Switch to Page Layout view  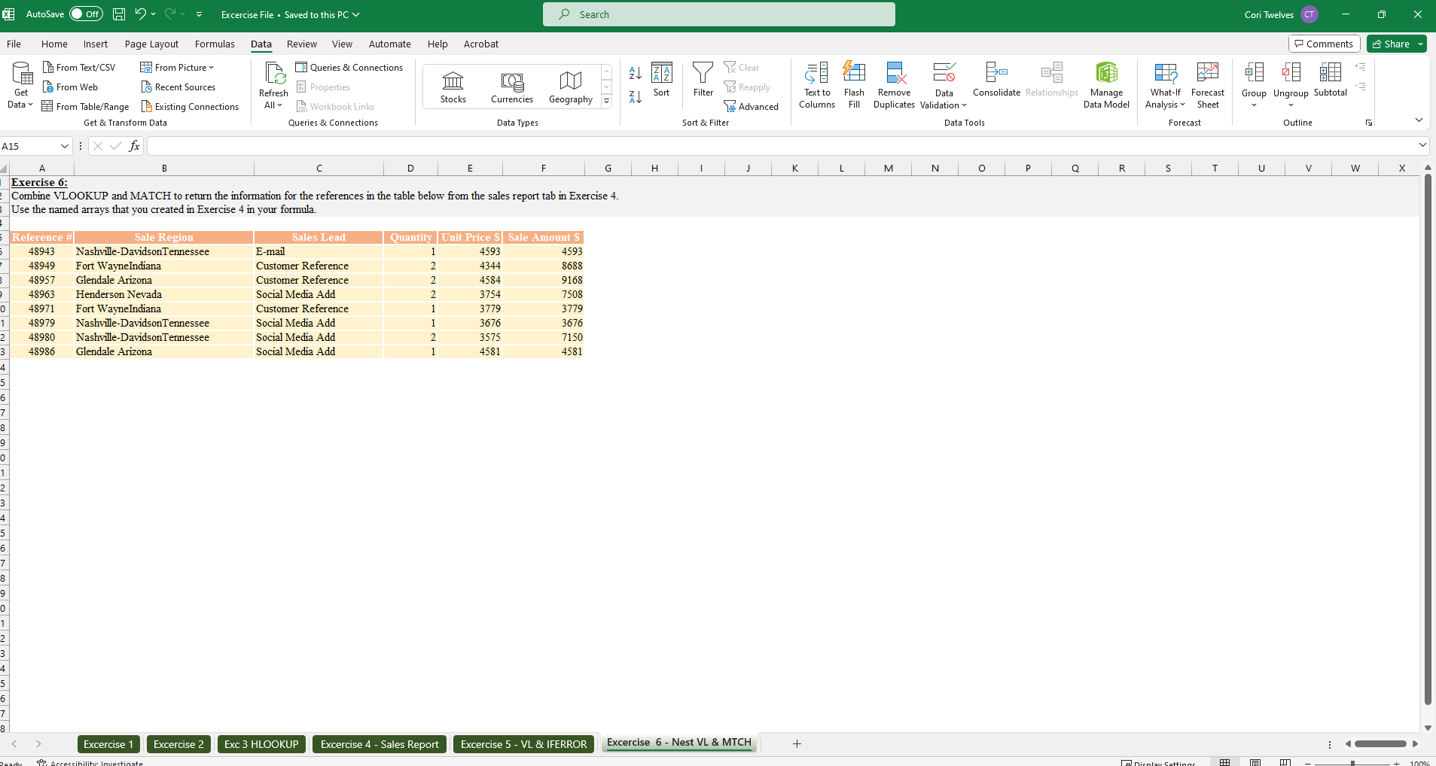point(1255,761)
